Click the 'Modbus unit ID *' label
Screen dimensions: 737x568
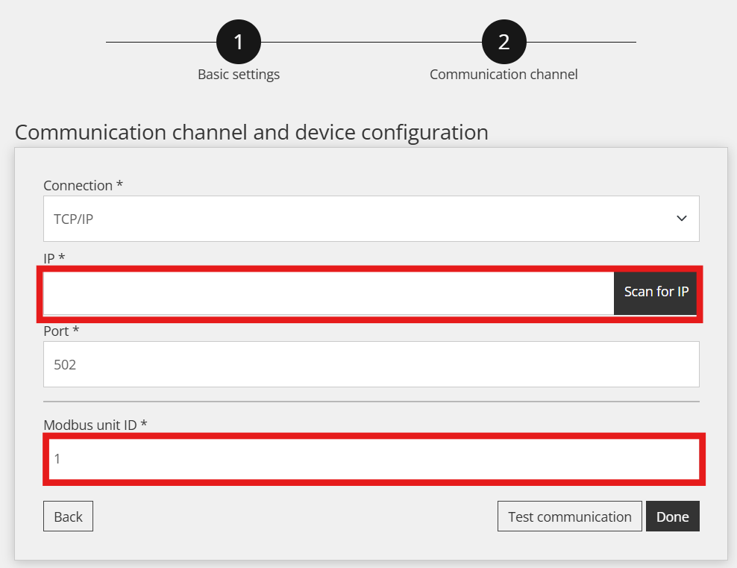tap(95, 425)
